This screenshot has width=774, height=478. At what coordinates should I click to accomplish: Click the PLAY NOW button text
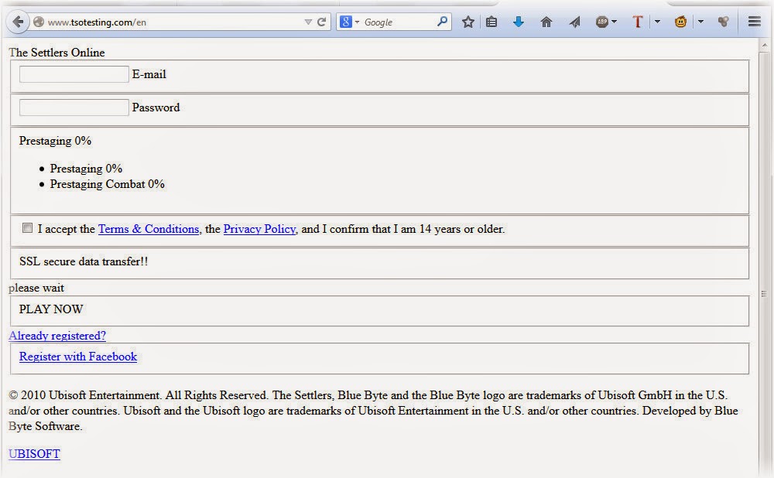point(51,309)
